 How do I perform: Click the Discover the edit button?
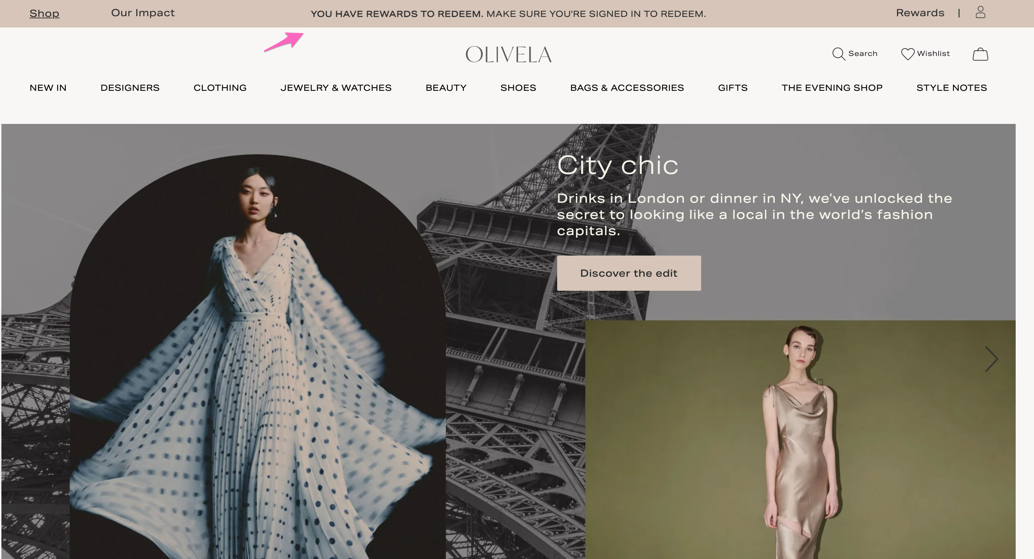(x=629, y=273)
